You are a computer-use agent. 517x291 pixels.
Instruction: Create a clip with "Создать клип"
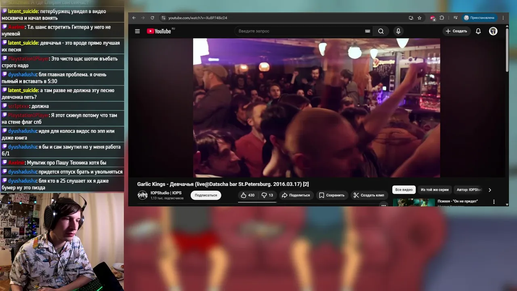click(369, 195)
